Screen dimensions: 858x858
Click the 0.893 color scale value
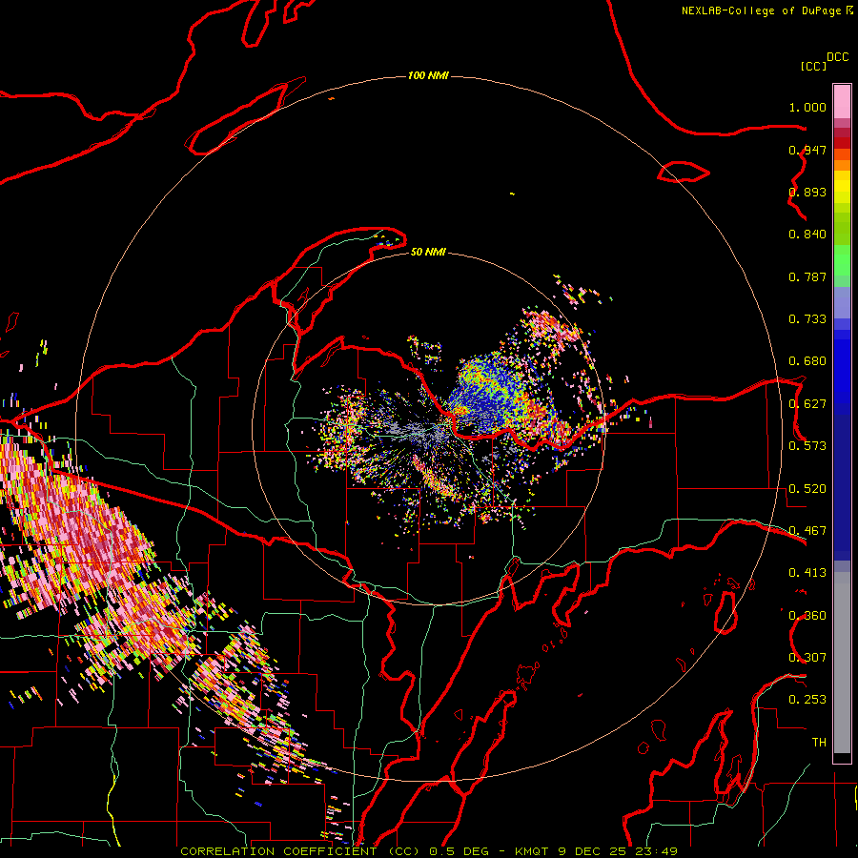(x=807, y=192)
